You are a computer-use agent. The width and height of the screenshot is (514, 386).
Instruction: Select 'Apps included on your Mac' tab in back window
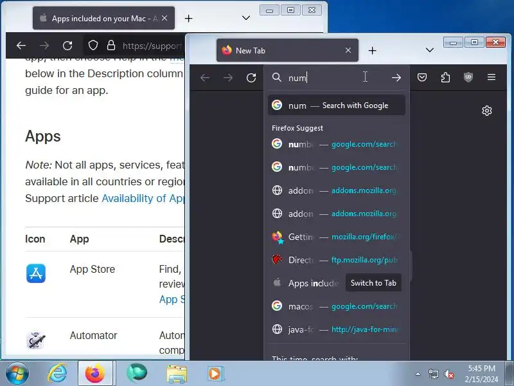103,19
